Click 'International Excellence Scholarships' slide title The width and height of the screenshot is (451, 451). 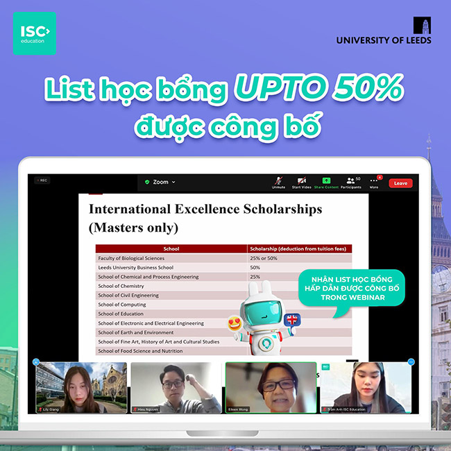(x=205, y=209)
